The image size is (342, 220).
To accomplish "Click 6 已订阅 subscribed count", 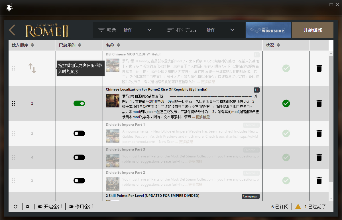I will pos(280,207).
